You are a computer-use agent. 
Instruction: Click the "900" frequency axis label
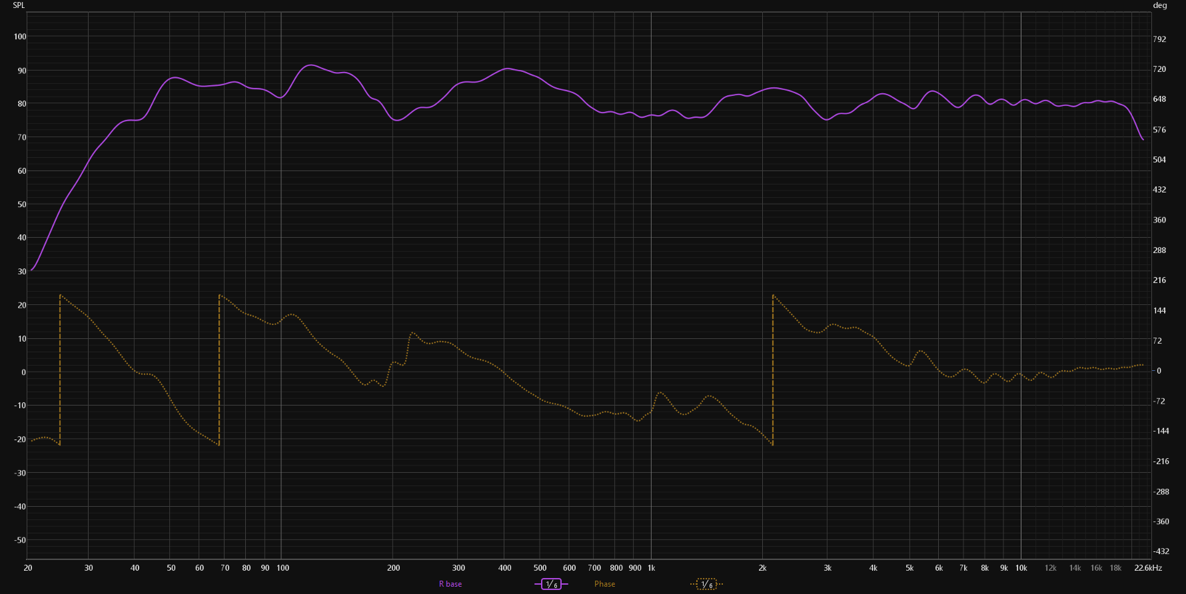pos(635,568)
